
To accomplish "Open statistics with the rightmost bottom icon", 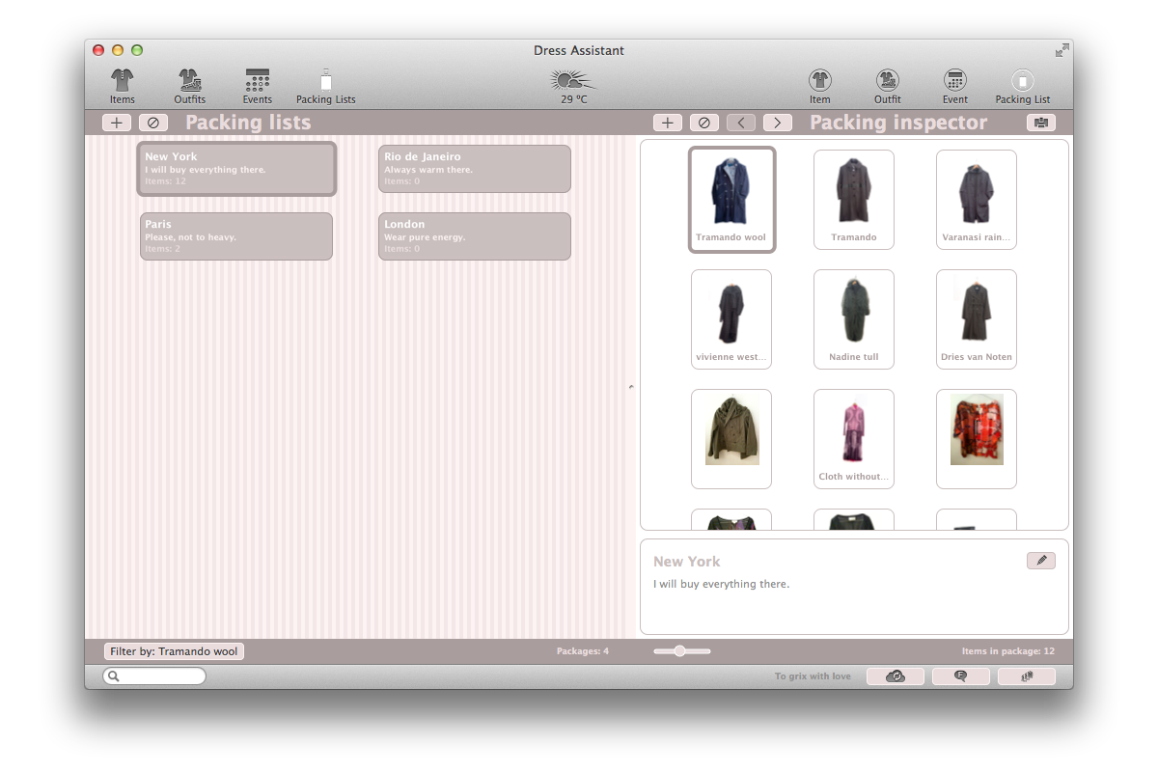I will (1026, 675).
